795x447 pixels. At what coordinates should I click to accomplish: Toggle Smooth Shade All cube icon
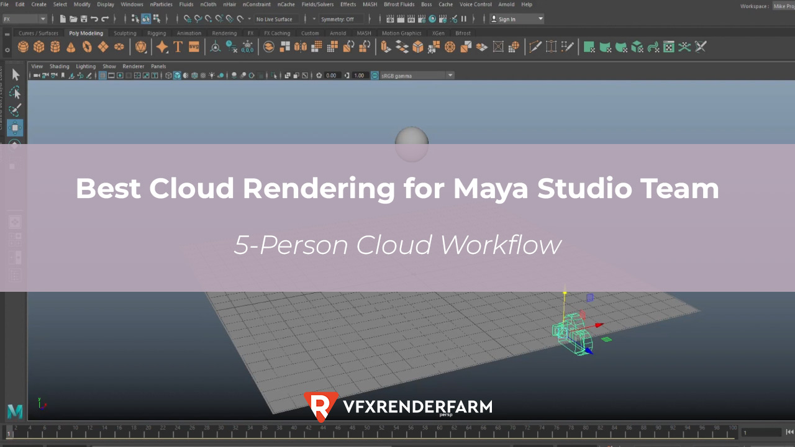click(x=177, y=75)
